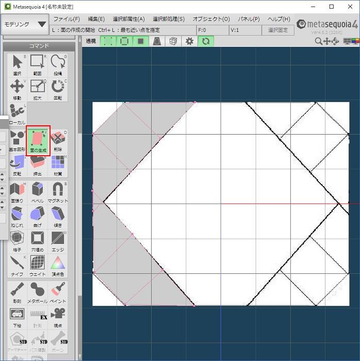
Task: Open the オブジェクト(O) menu
Action: coord(211,19)
